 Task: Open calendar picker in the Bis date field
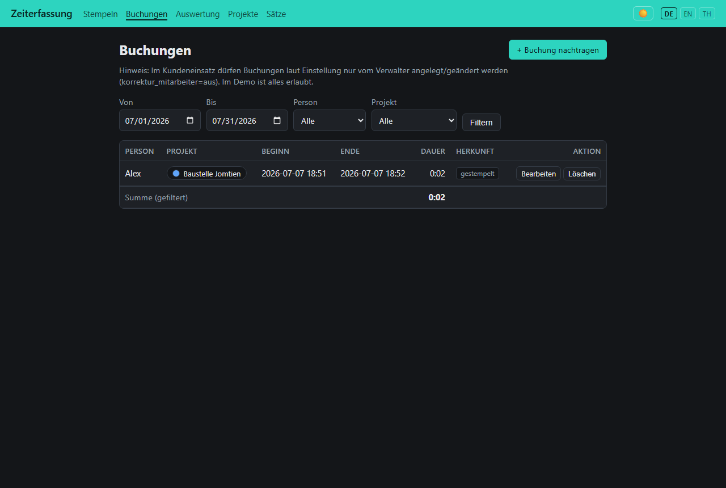[x=277, y=120]
